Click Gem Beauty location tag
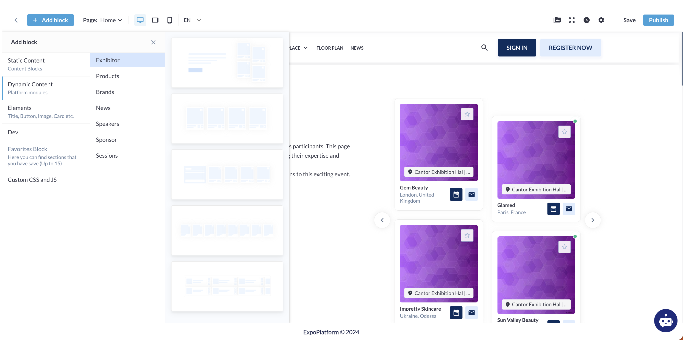Viewport: 683px width, 340px height. coord(439,172)
